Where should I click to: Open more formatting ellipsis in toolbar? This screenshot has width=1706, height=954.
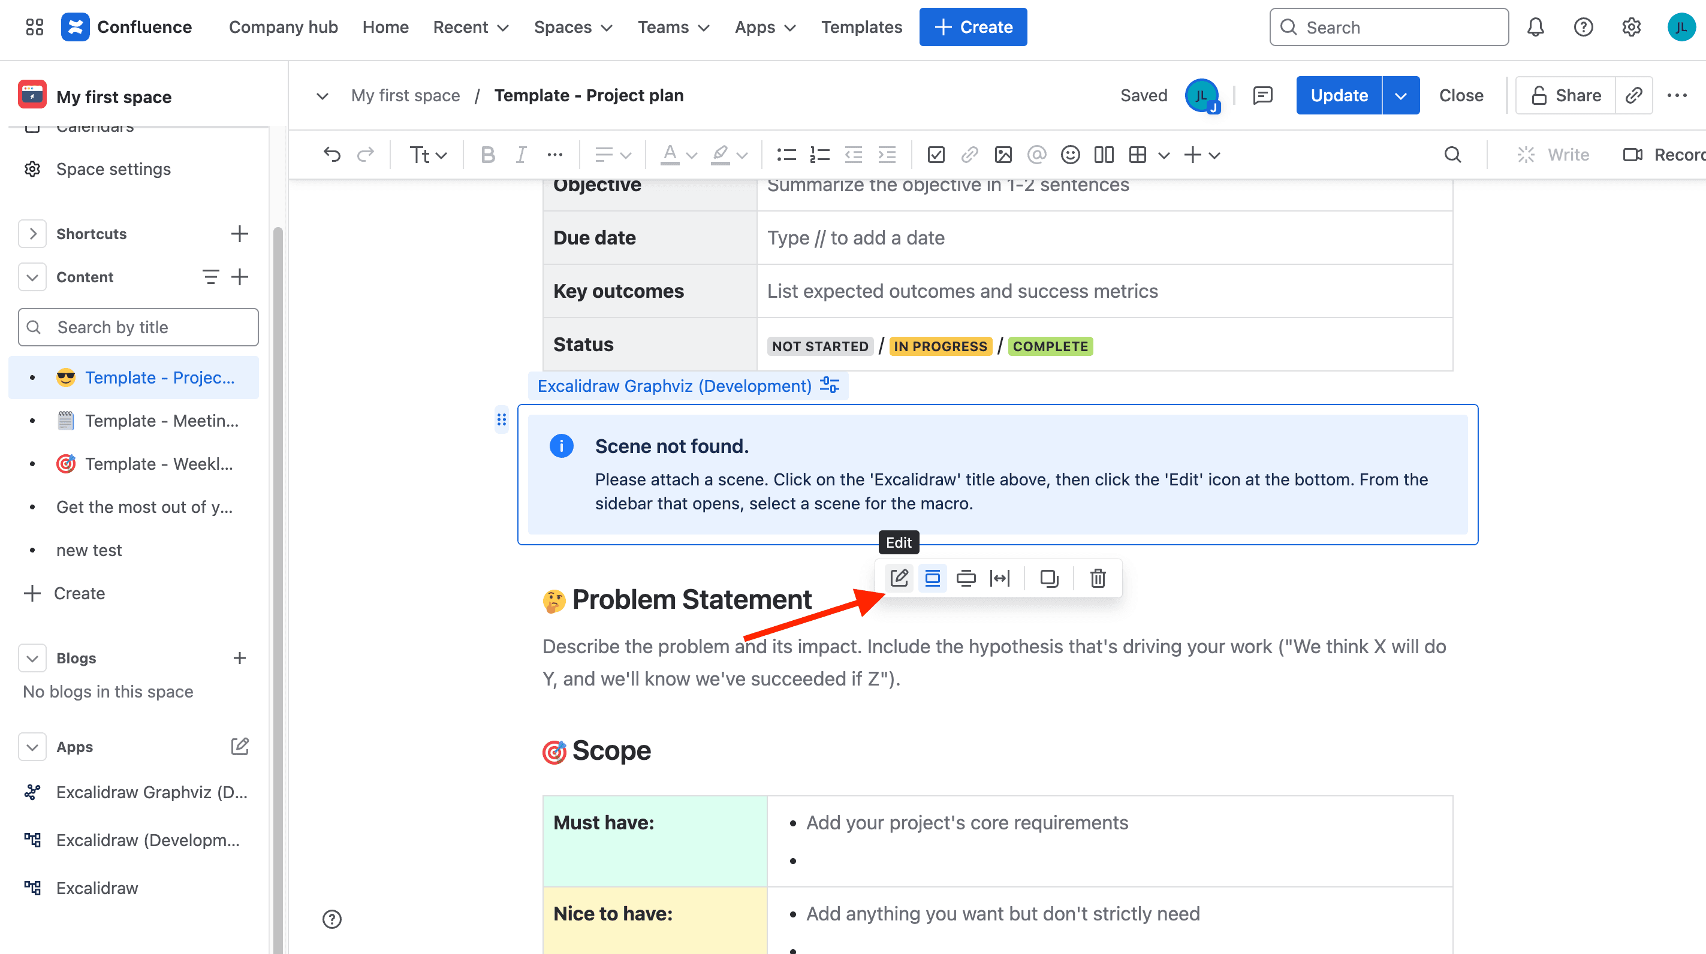click(555, 155)
